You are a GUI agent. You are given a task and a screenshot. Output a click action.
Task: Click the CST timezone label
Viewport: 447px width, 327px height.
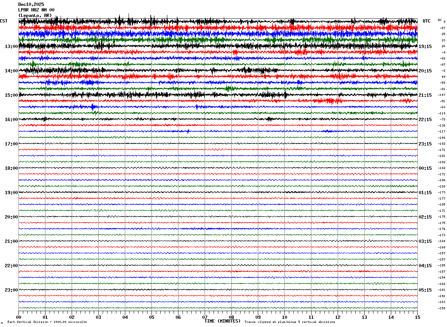pyautogui.click(x=4, y=21)
